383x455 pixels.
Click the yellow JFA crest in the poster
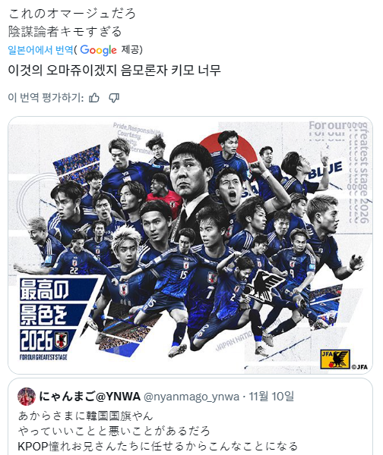[x=335, y=359]
